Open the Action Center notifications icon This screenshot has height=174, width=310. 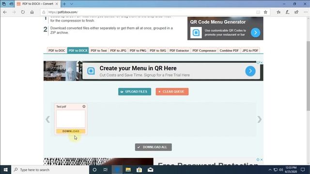click(x=303, y=170)
